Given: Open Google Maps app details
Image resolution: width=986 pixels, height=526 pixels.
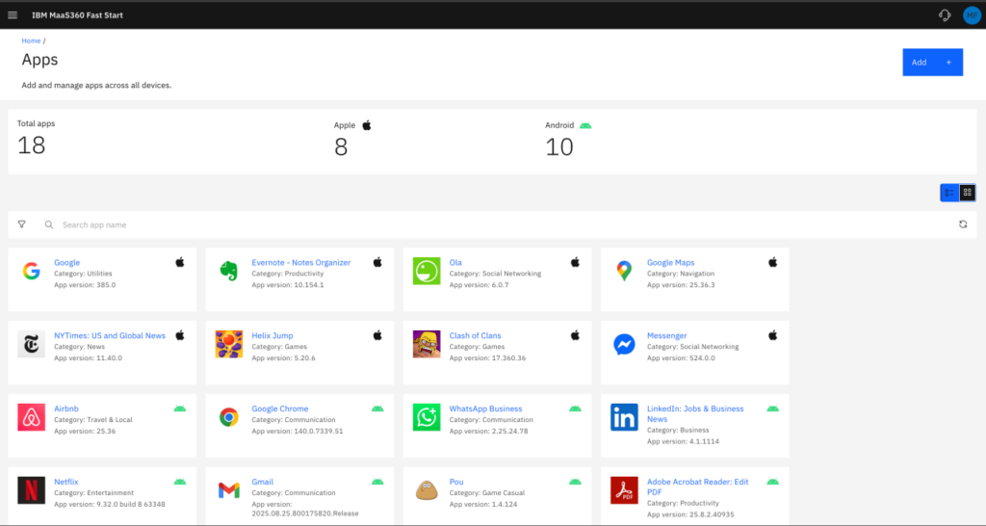Looking at the screenshot, I should pyautogui.click(x=670, y=262).
